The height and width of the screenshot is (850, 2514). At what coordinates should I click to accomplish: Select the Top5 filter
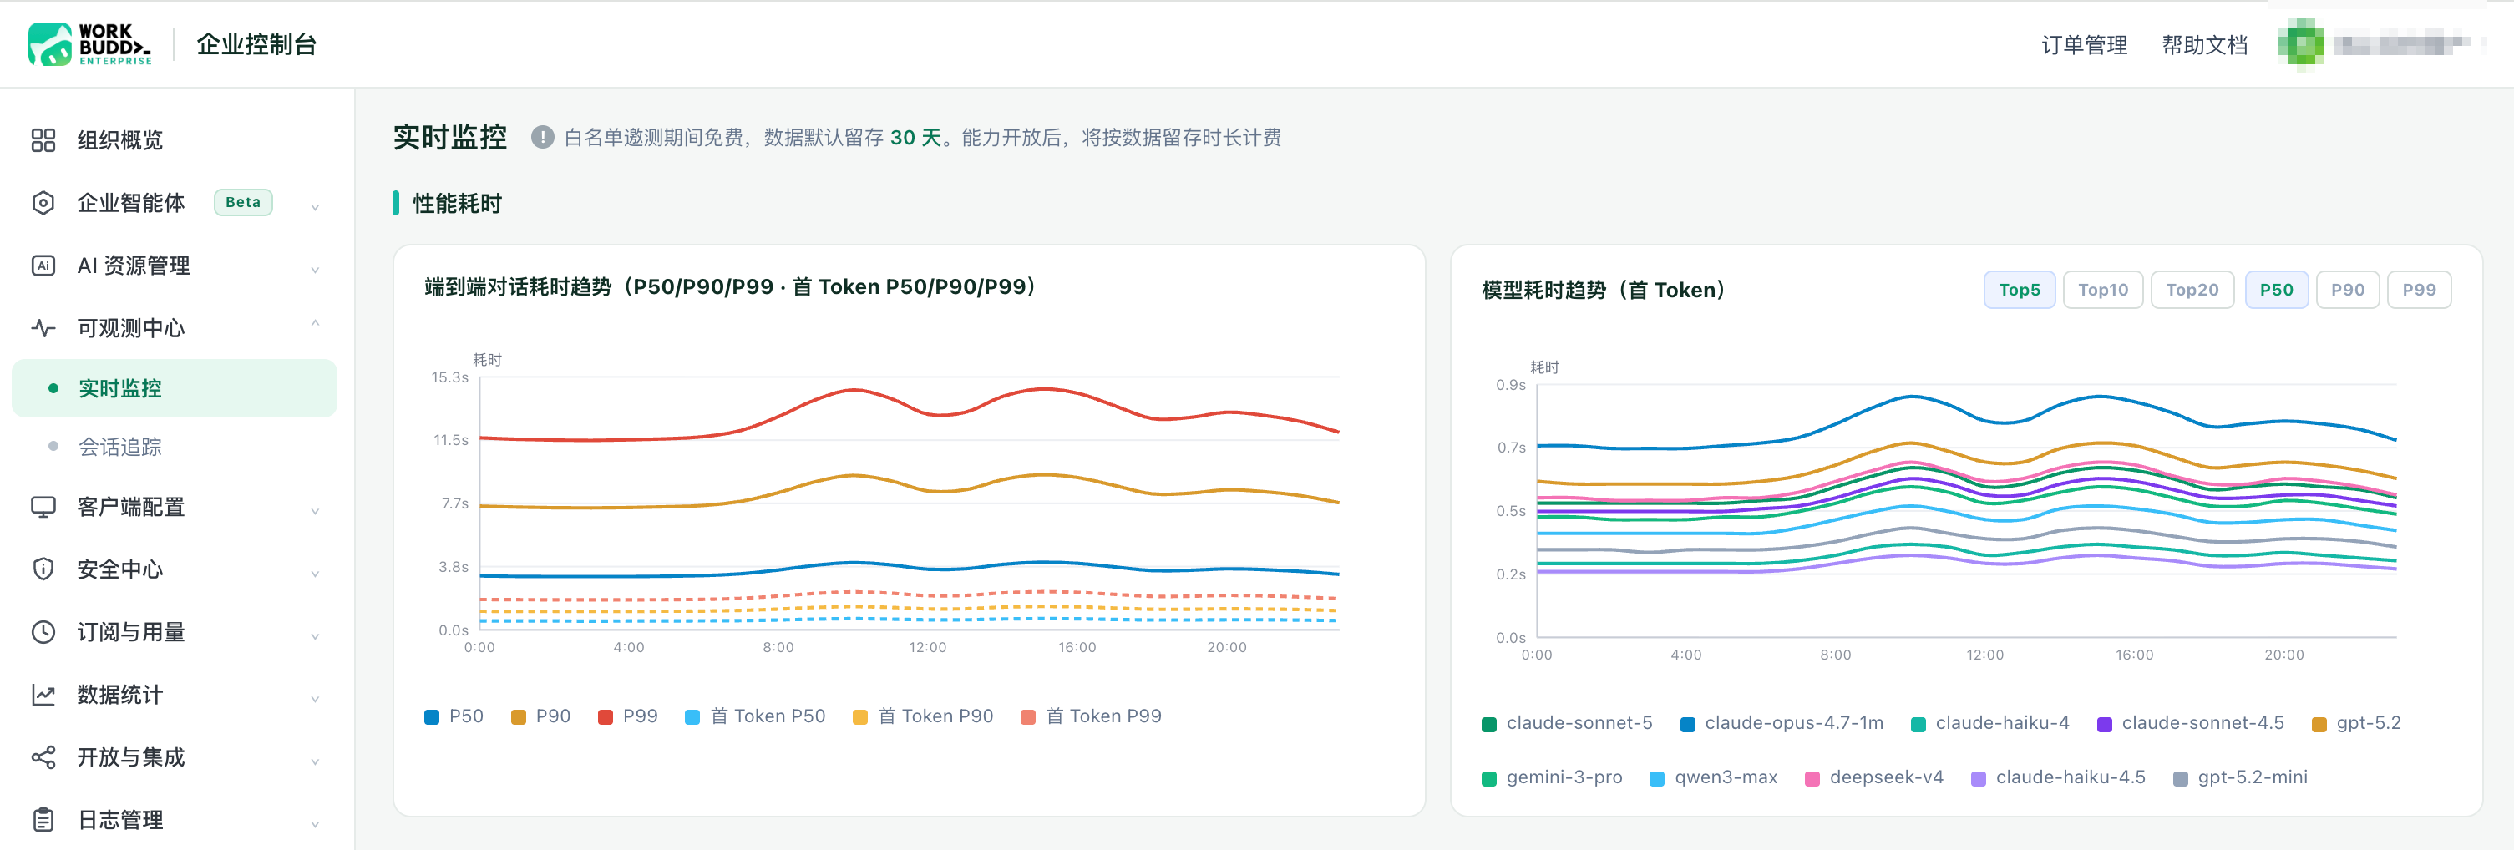point(2020,290)
